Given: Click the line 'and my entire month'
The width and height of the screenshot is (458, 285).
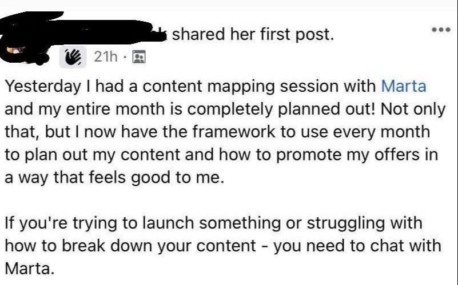Looking at the screenshot, I should (x=225, y=109).
